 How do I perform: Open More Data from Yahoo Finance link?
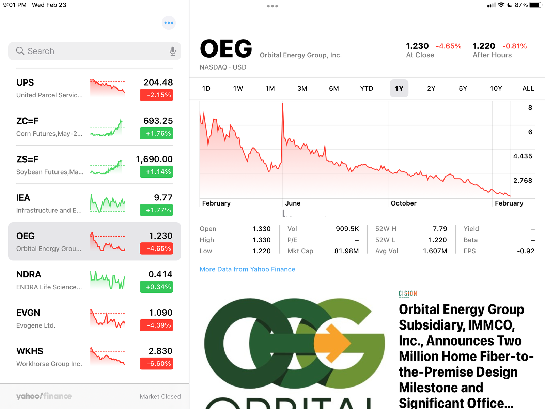coord(247,269)
